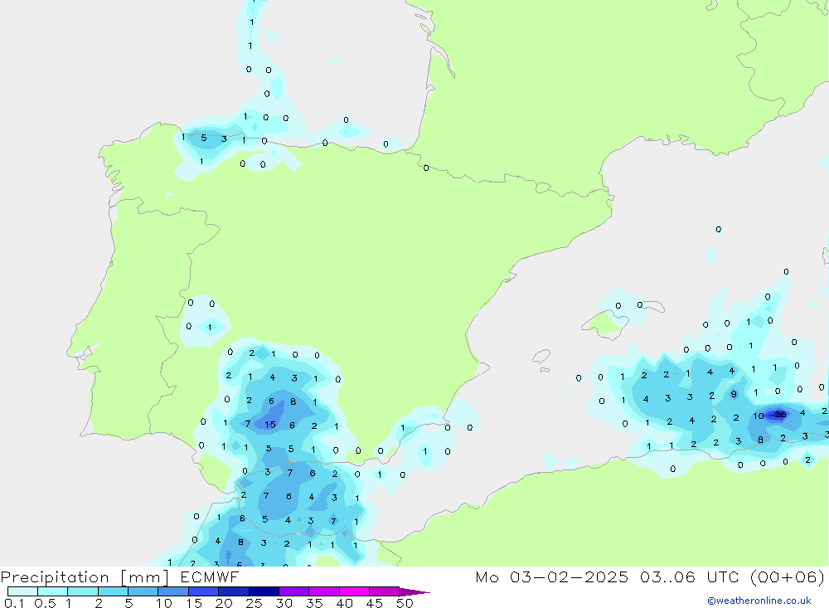Click the 'Precipitation [mm]' title text
The image size is (829, 608).
point(85,577)
